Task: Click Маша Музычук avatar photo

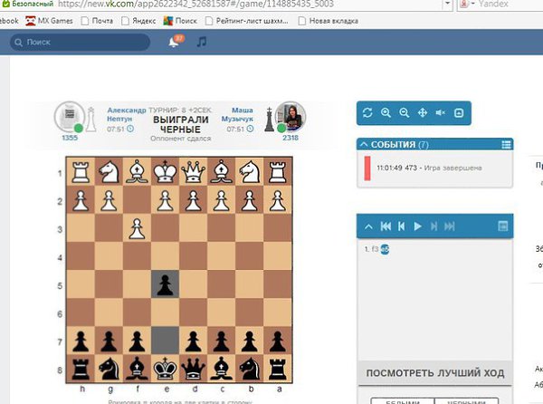Action: point(291,116)
